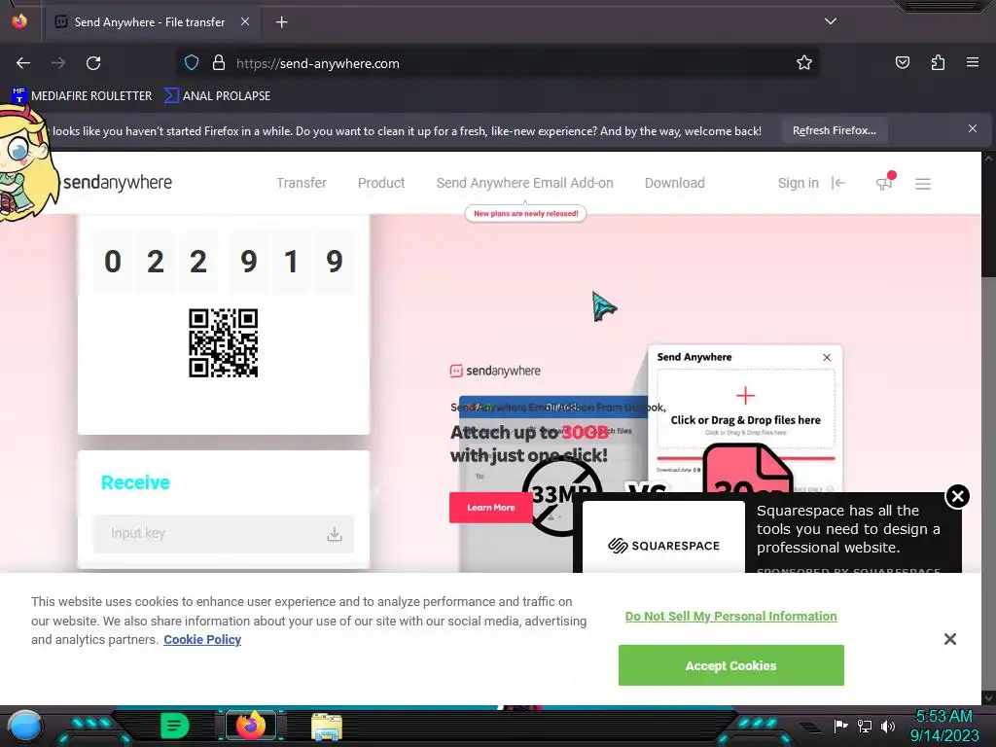Click the red plus add files icon
Image resolution: width=996 pixels, height=747 pixels.
(745, 396)
